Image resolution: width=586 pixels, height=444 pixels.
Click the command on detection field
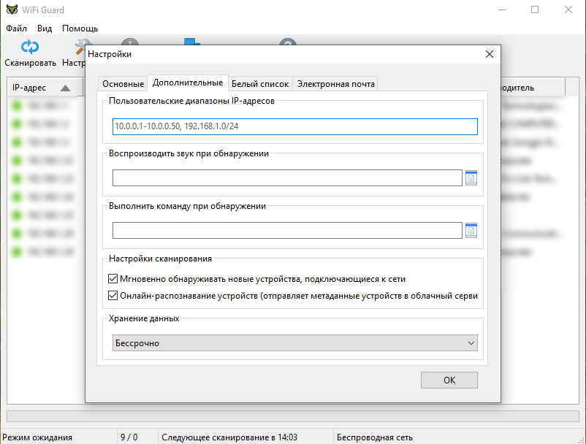coord(287,231)
